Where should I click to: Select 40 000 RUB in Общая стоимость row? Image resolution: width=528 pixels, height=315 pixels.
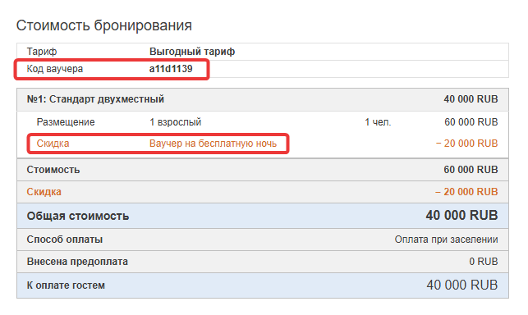[x=461, y=216]
